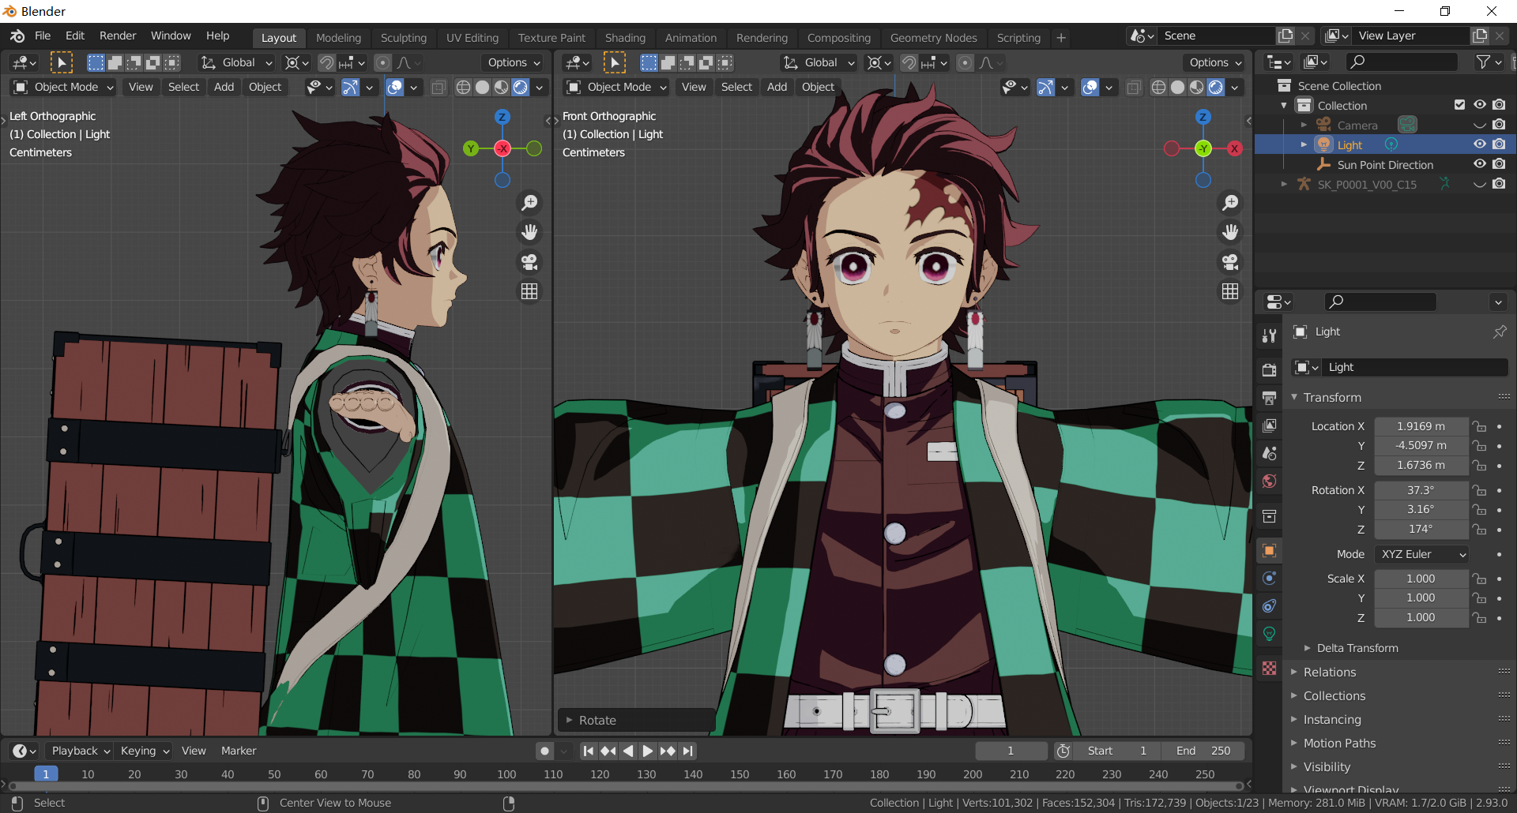Open the Render properties tab

click(x=1269, y=369)
